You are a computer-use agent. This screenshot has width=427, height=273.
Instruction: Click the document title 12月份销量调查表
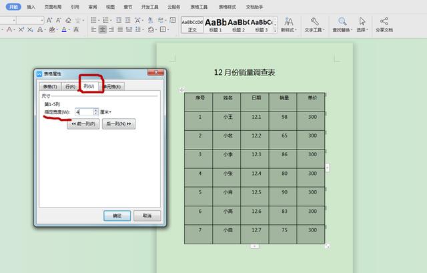point(244,73)
